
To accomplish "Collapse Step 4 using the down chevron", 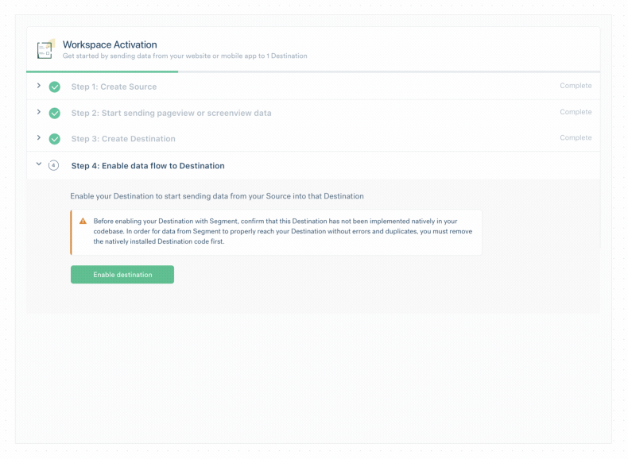I will point(39,164).
